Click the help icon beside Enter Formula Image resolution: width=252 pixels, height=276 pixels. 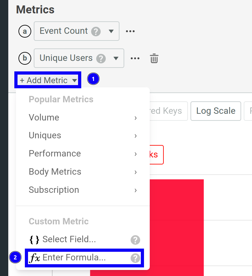click(x=135, y=258)
